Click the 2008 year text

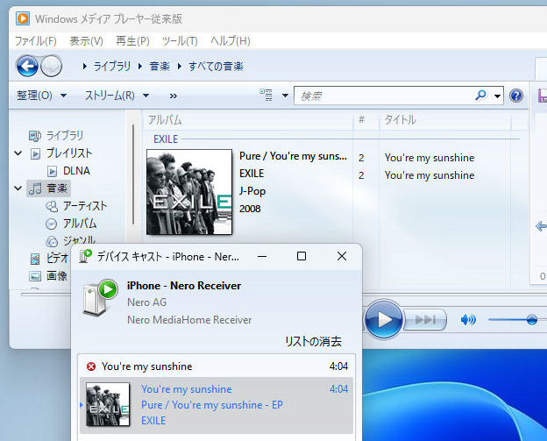(250, 209)
